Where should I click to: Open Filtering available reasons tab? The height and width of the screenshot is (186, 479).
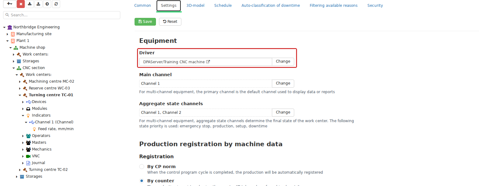[x=334, y=6]
